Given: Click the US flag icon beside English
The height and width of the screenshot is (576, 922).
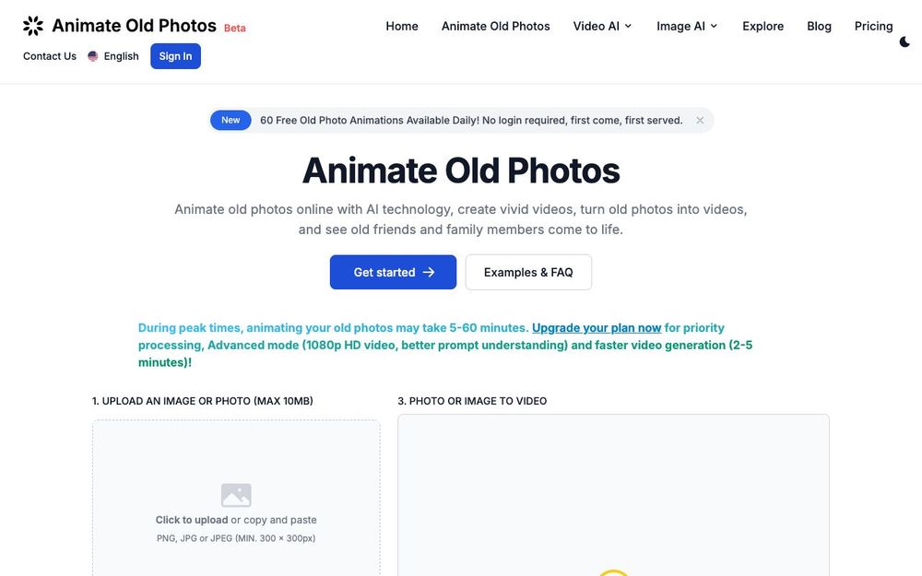Looking at the screenshot, I should tap(92, 55).
